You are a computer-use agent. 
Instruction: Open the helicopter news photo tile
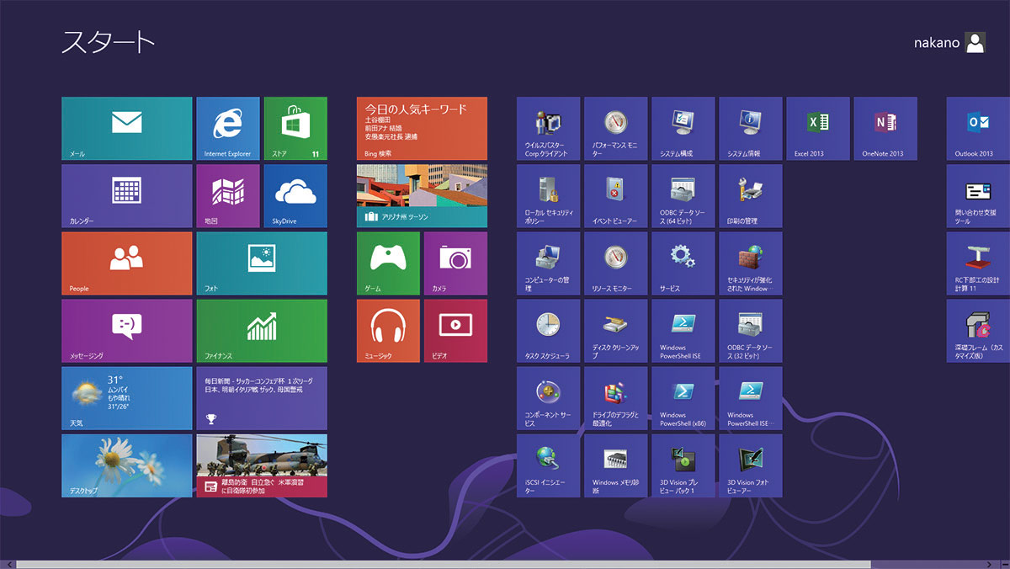coord(262,465)
